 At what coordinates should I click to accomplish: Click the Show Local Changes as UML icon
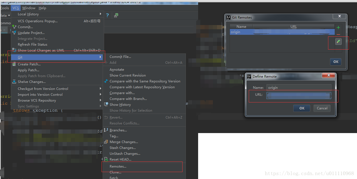pos(14,50)
